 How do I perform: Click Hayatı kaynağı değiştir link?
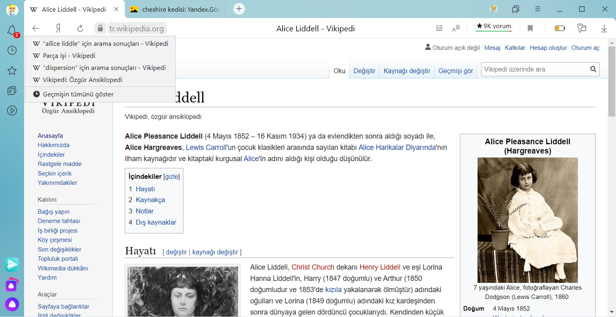(x=215, y=252)
